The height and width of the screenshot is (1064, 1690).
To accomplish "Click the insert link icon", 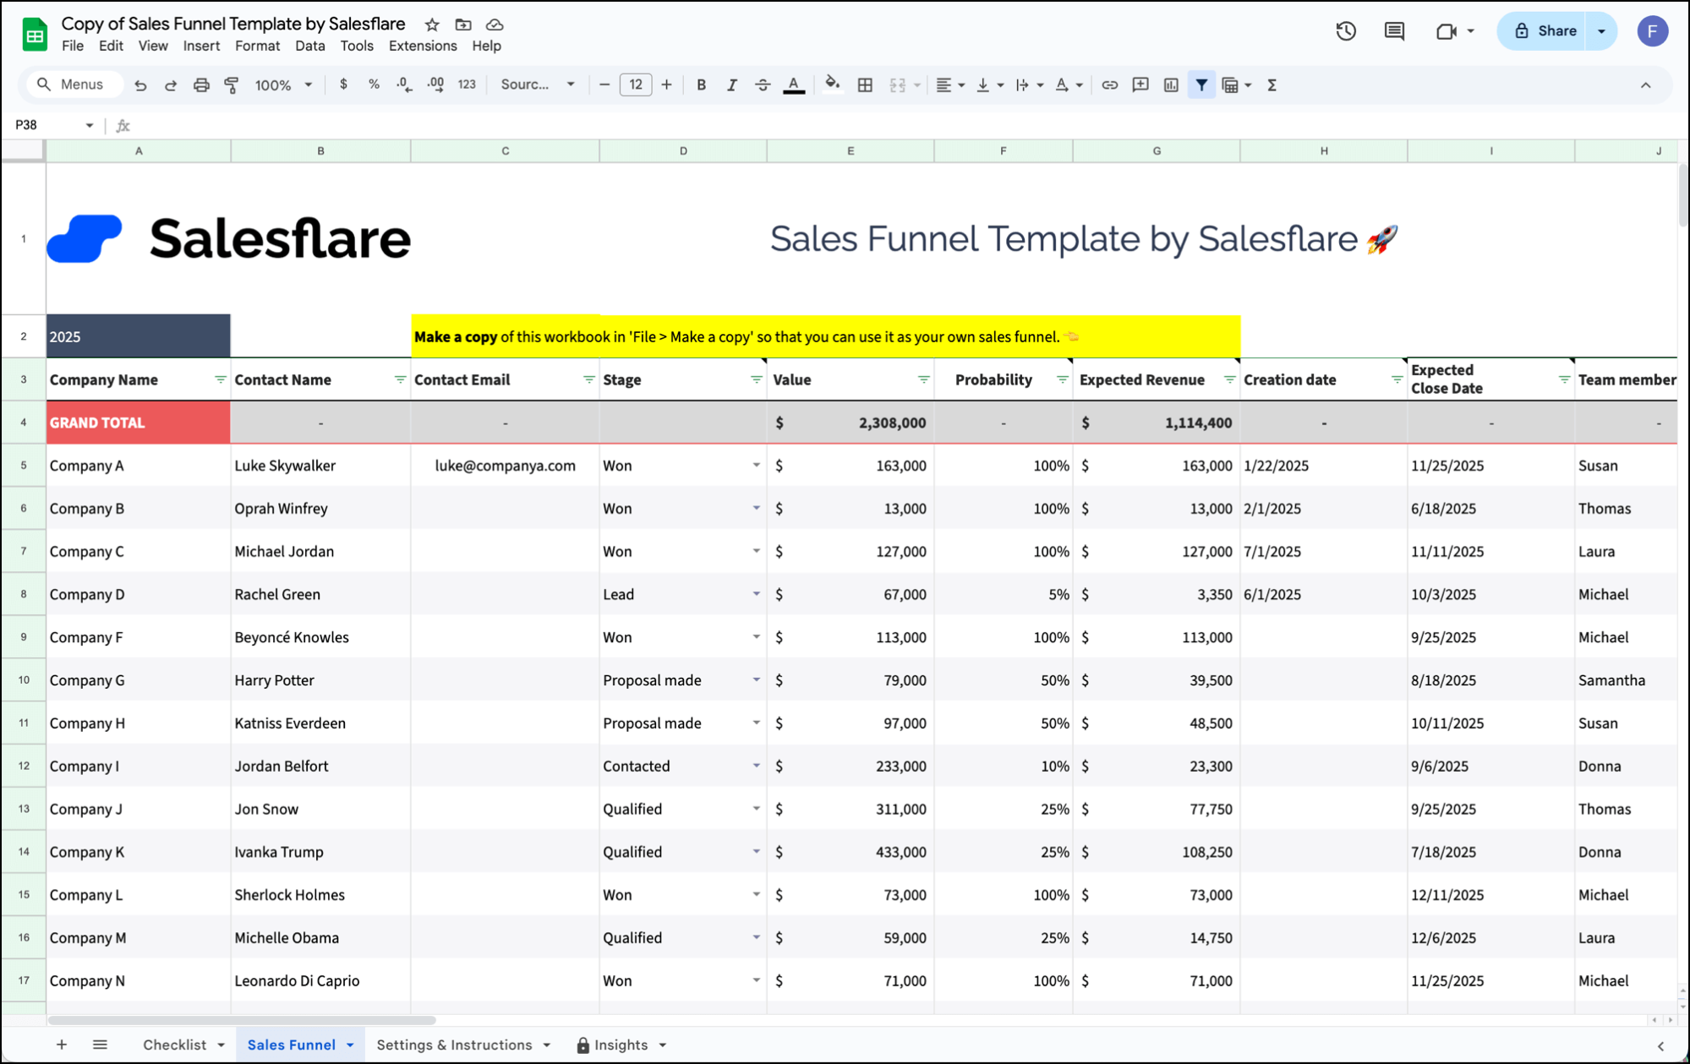I will [1109, 85].
